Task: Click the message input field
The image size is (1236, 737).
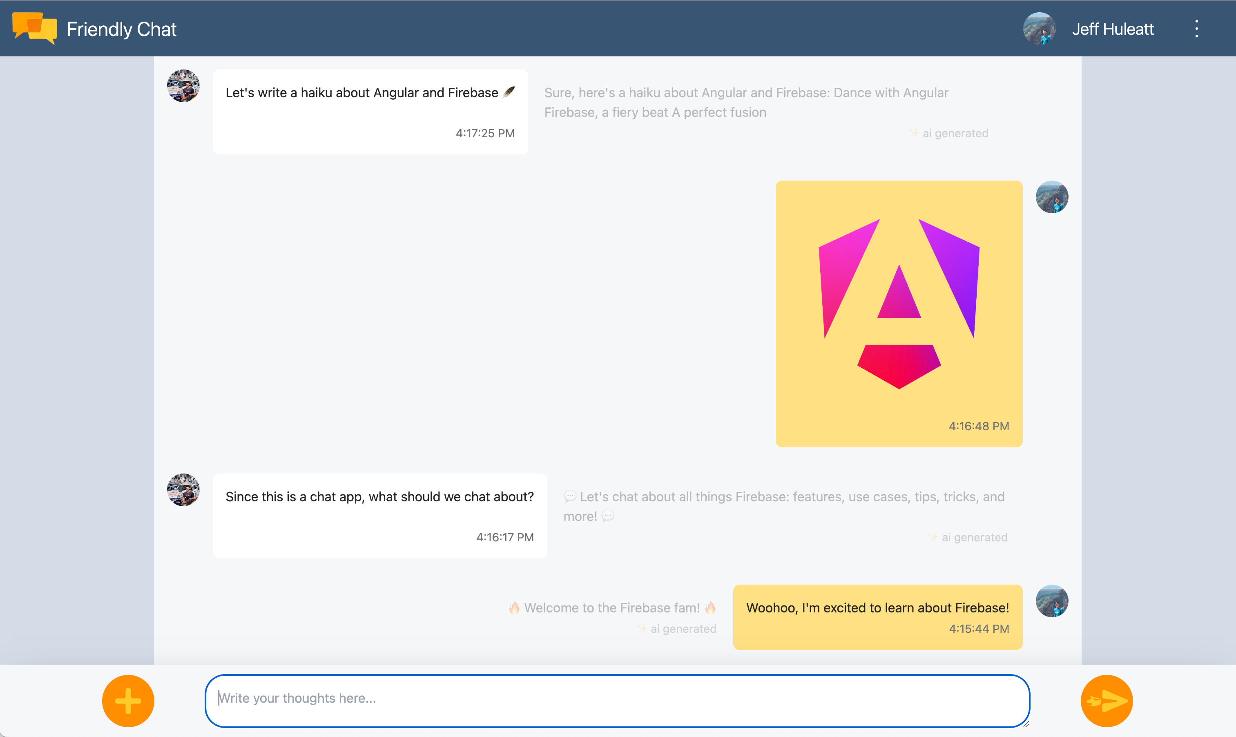Action: pos(618,697)
